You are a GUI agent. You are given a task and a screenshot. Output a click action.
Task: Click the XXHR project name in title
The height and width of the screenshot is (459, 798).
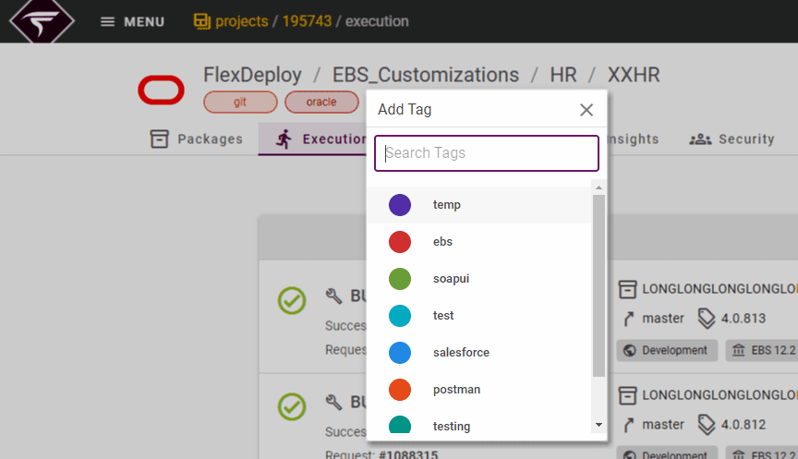(x=634, y=76)
